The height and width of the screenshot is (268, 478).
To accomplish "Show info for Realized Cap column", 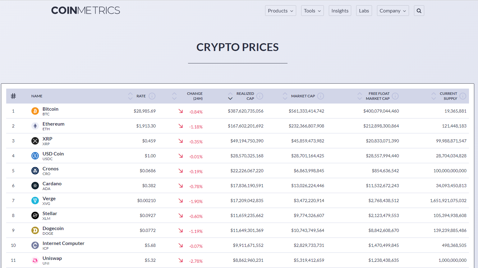I will [x=260, y=96].
